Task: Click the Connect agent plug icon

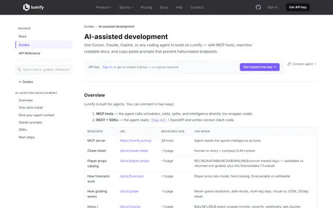Action: pos(289,64)
